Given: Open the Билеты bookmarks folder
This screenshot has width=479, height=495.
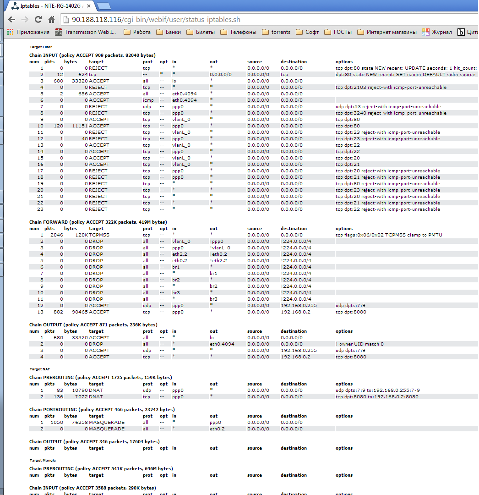Looking at the screenshot, I should [201, 32].
